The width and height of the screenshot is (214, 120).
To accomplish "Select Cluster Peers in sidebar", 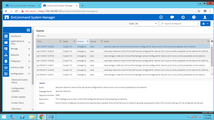I will pos(18,103).
